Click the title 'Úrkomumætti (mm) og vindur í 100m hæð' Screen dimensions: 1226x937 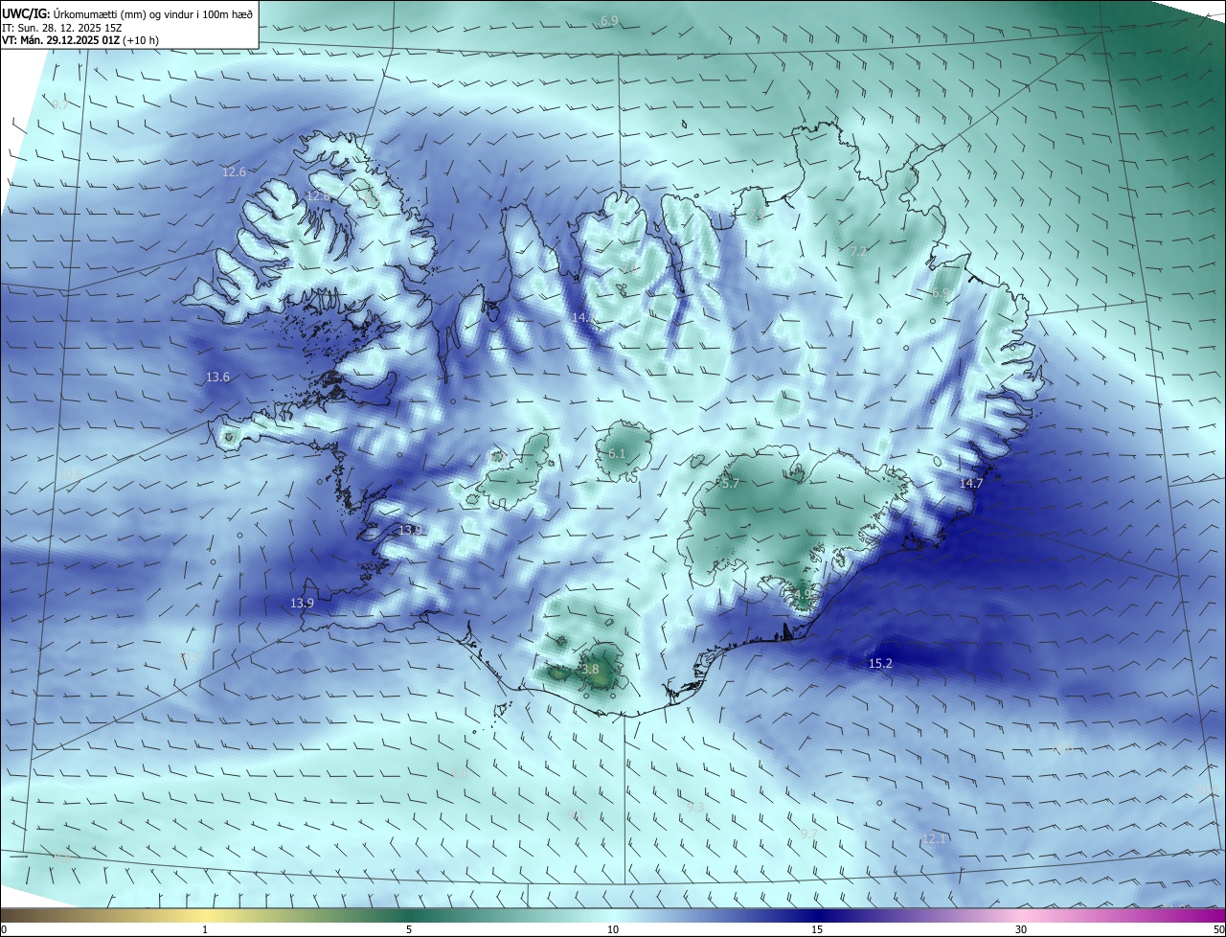(153, 13)
